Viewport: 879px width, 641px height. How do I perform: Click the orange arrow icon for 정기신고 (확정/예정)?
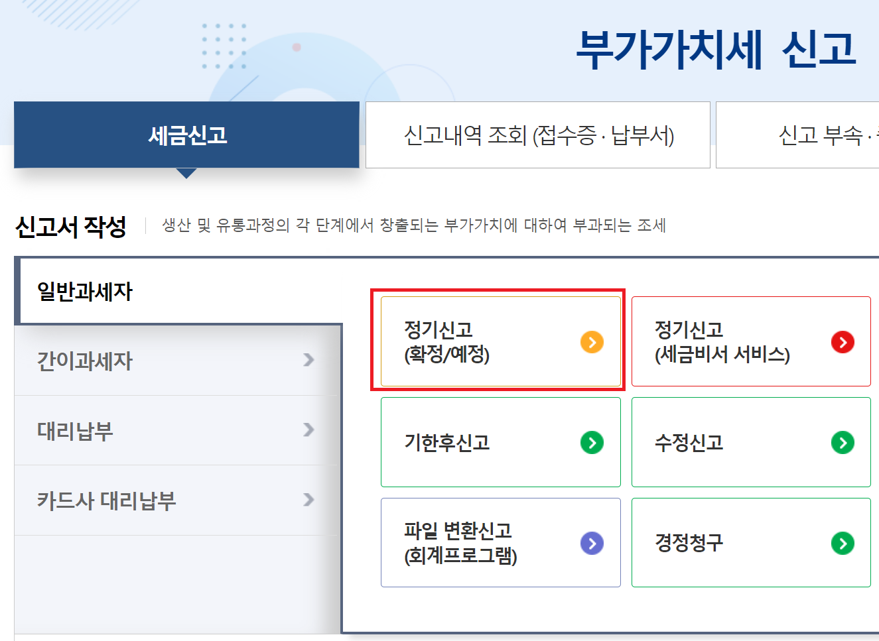592,342
